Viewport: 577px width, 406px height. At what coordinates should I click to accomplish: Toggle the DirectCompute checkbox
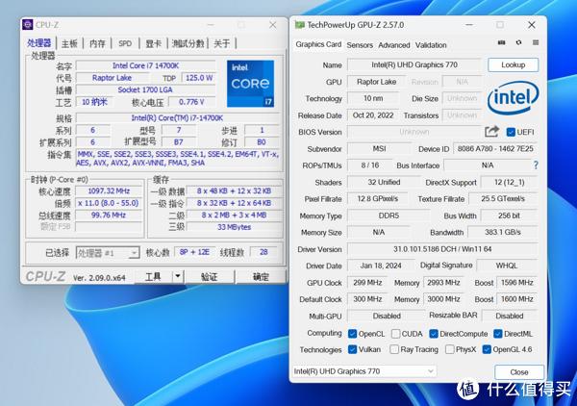pyautogui.click(x=434, y=334)
